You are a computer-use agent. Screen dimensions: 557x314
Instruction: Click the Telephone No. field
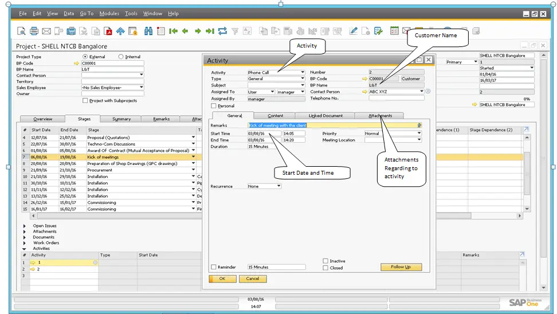[x=397, y=98]
